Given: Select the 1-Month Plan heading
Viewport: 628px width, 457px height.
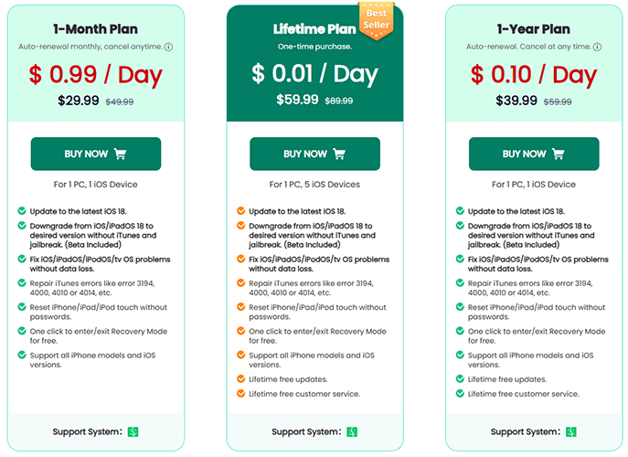Looking at the screenshot, I should click(95, 29).
